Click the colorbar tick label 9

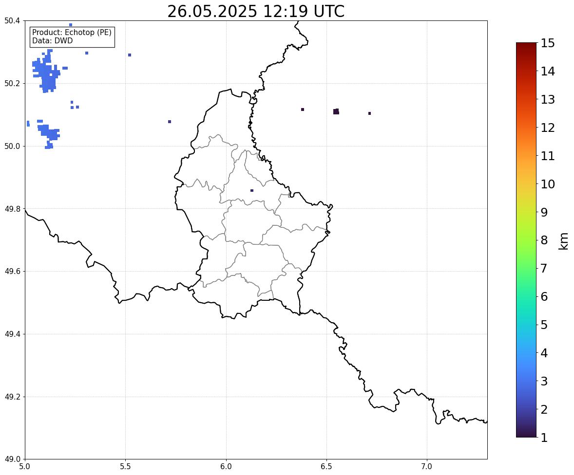(x=544, y=212)
